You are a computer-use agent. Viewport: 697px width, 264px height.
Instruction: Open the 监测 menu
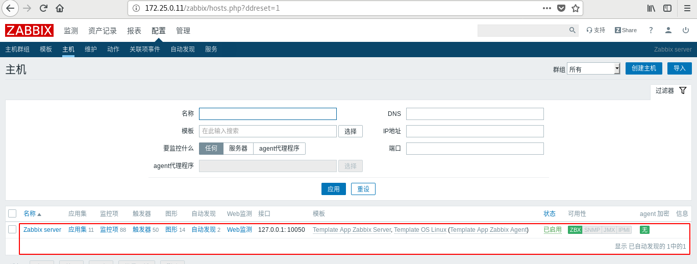(71, 31)
